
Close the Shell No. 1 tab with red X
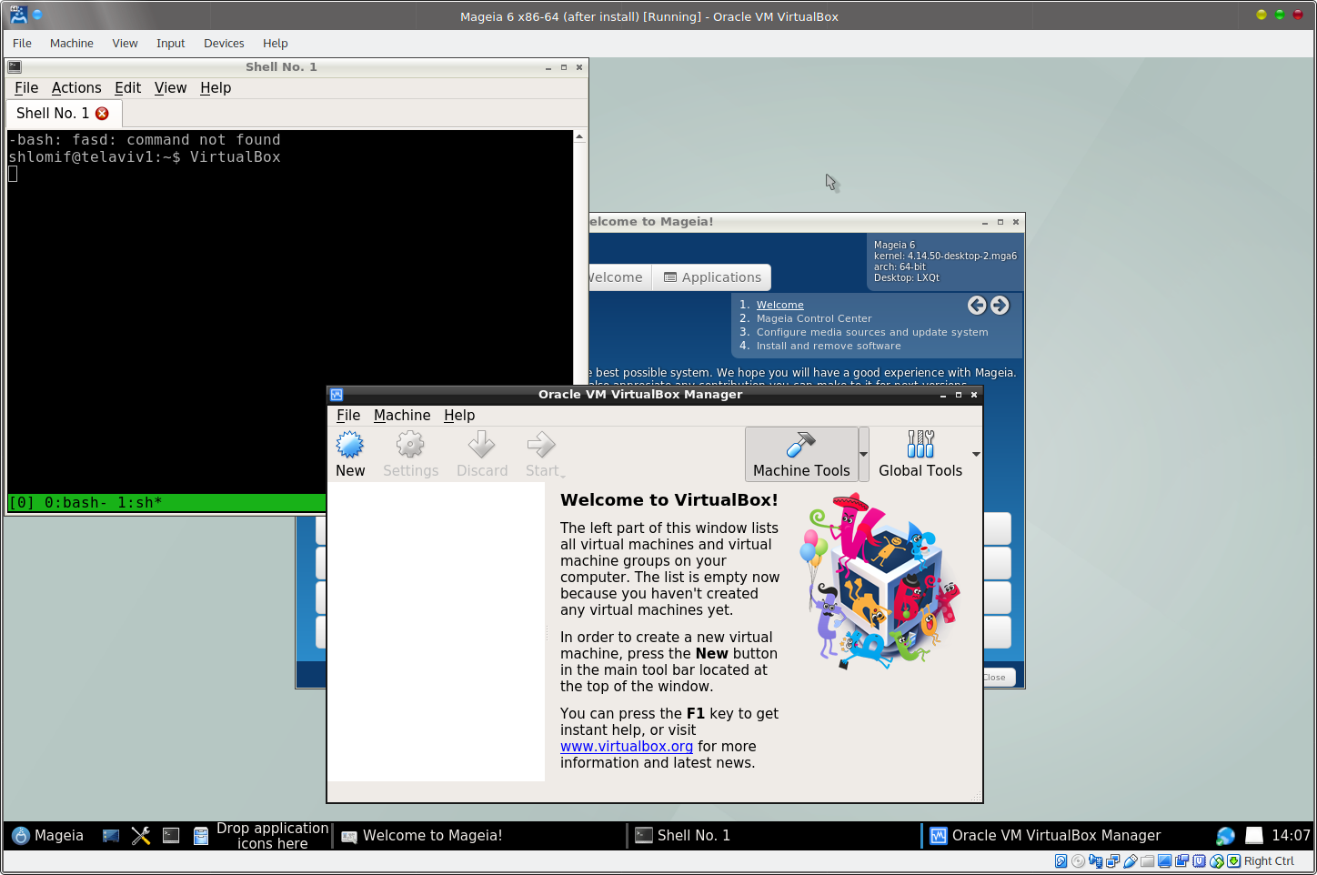click(x=102, y=113)
